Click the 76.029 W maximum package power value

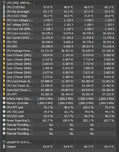click(x=88, y=51)
